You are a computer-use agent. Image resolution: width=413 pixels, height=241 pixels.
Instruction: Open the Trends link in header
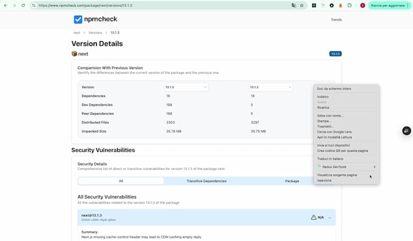[336, 20]
